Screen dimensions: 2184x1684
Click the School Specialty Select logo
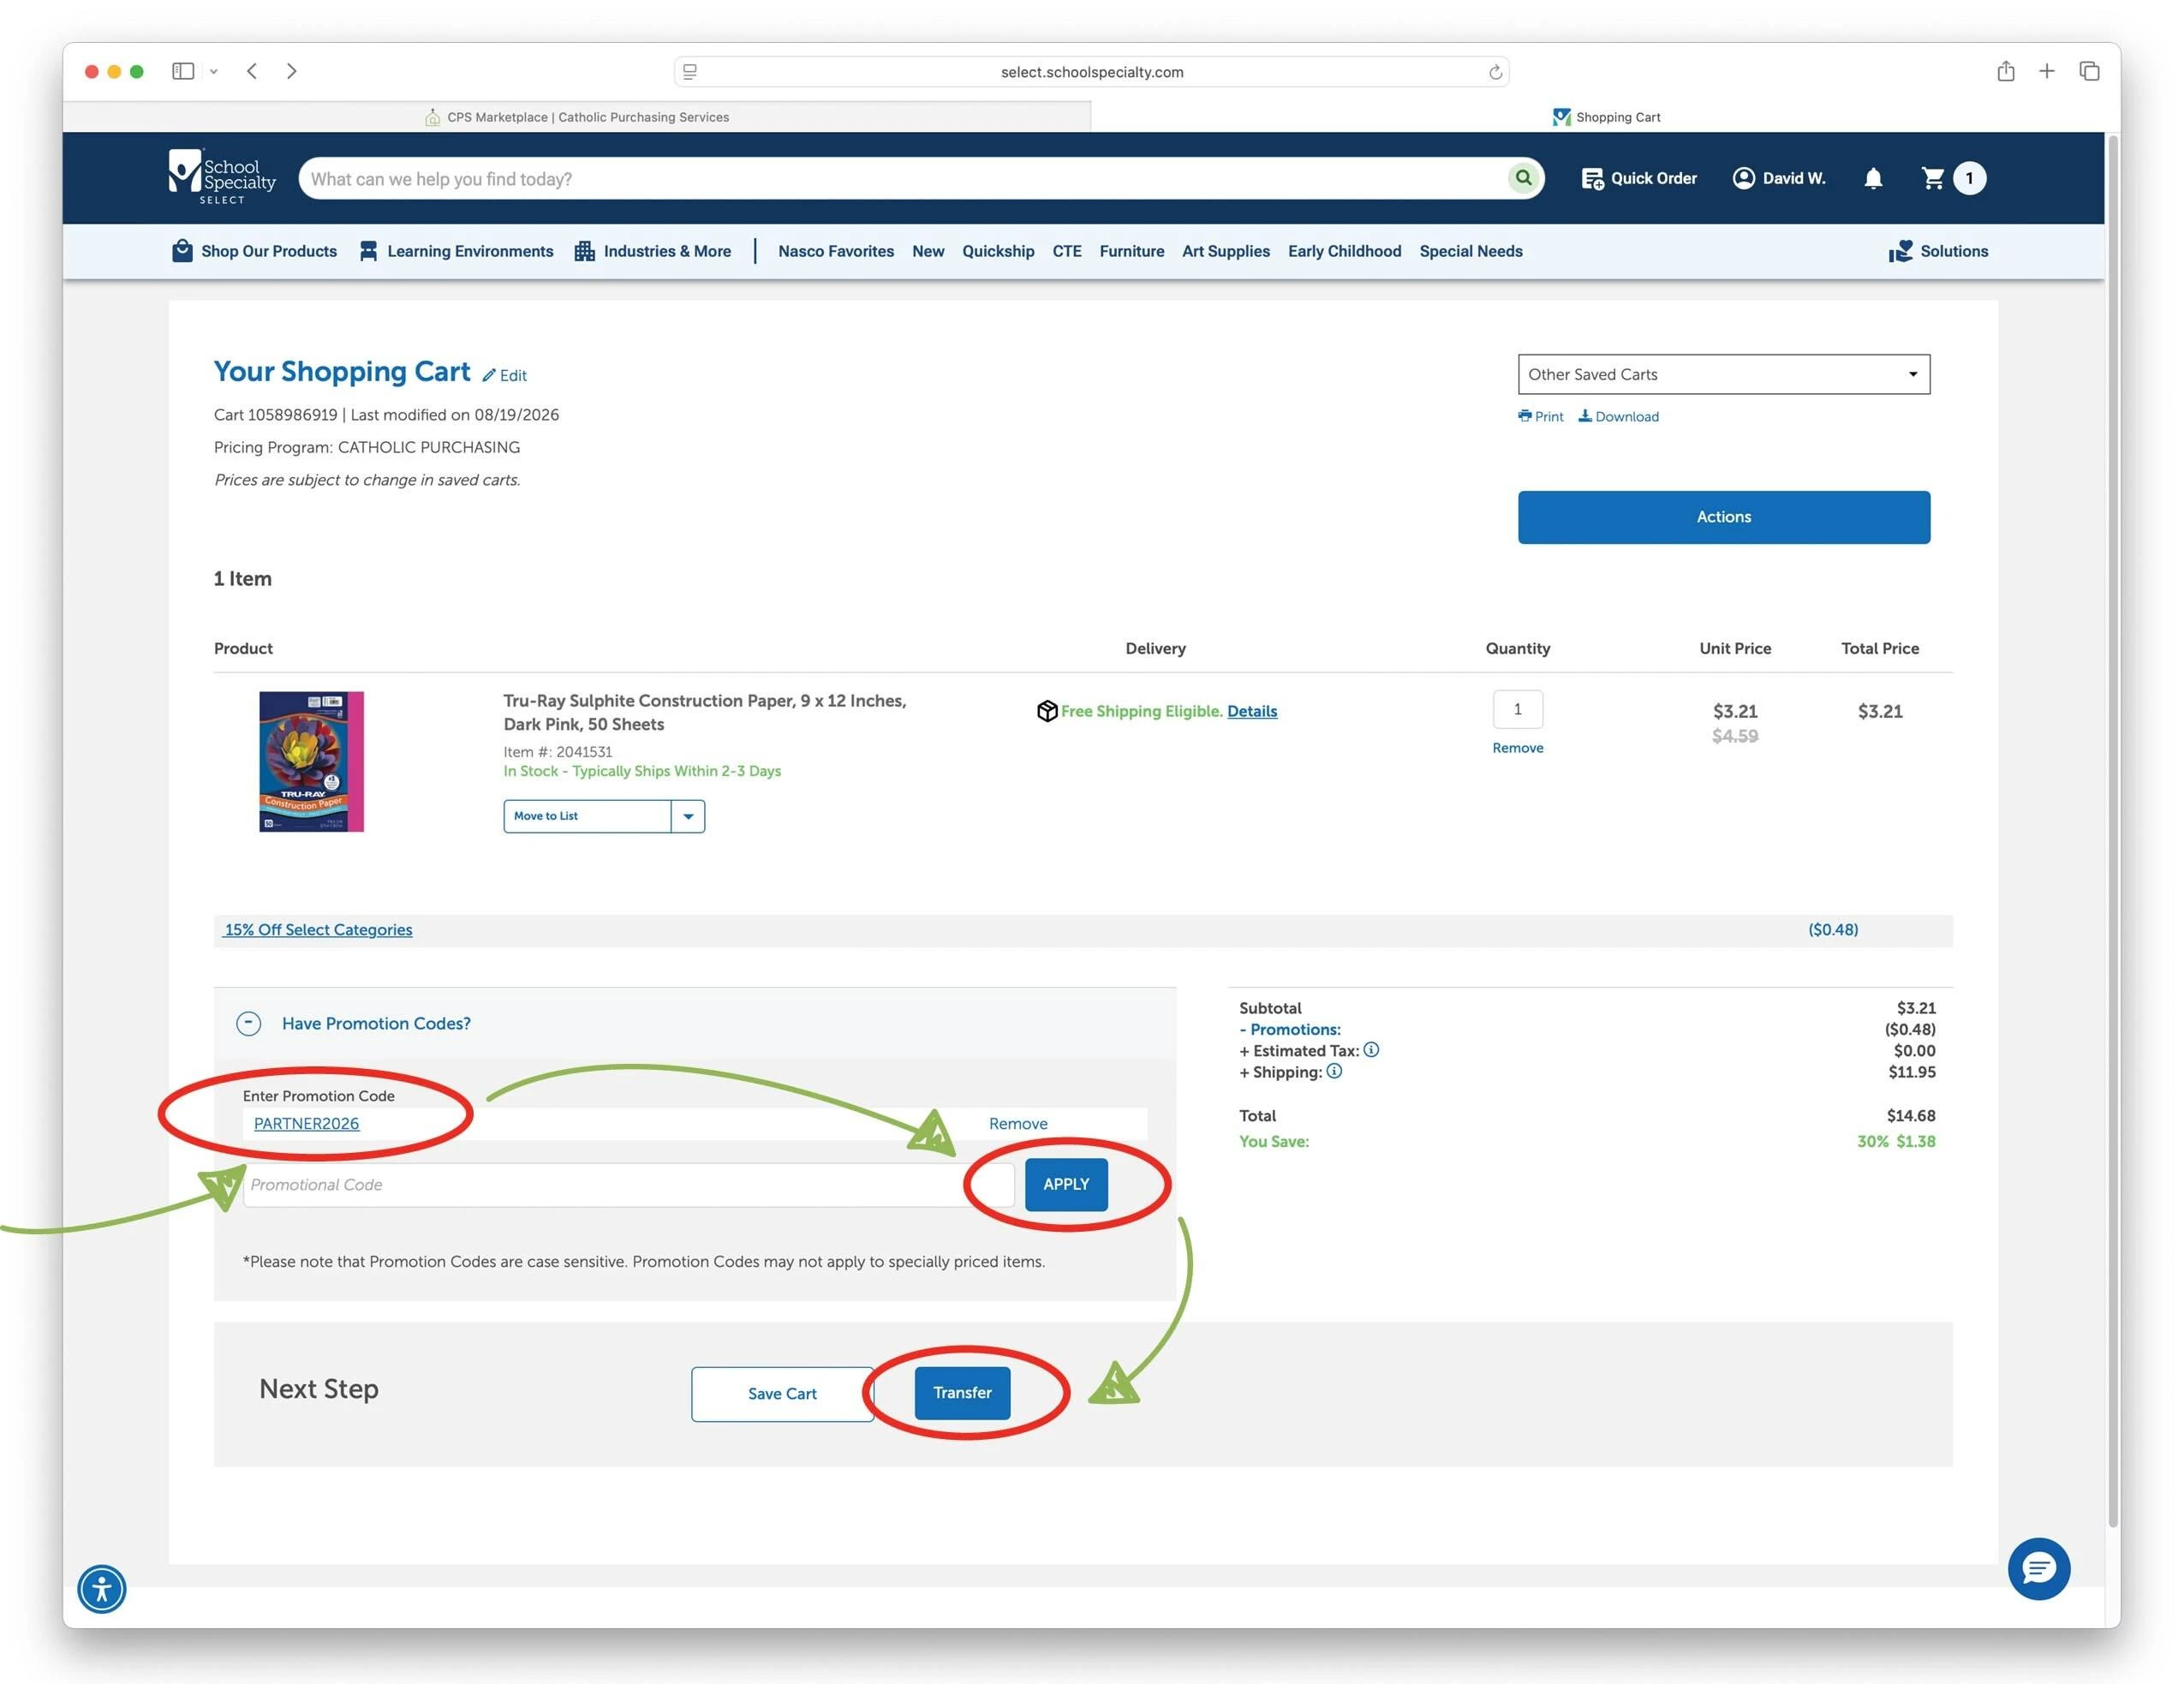pyautogui.click(x=222, y=177)
